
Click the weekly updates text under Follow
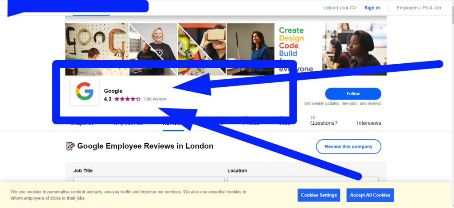tap(343, 104)
